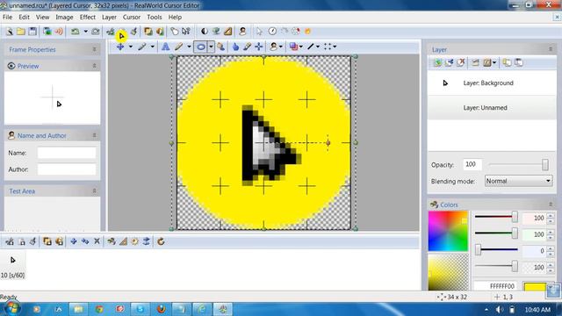Collapse the Colors panel
Screen dimensions: 562x316
coord(551,205)
